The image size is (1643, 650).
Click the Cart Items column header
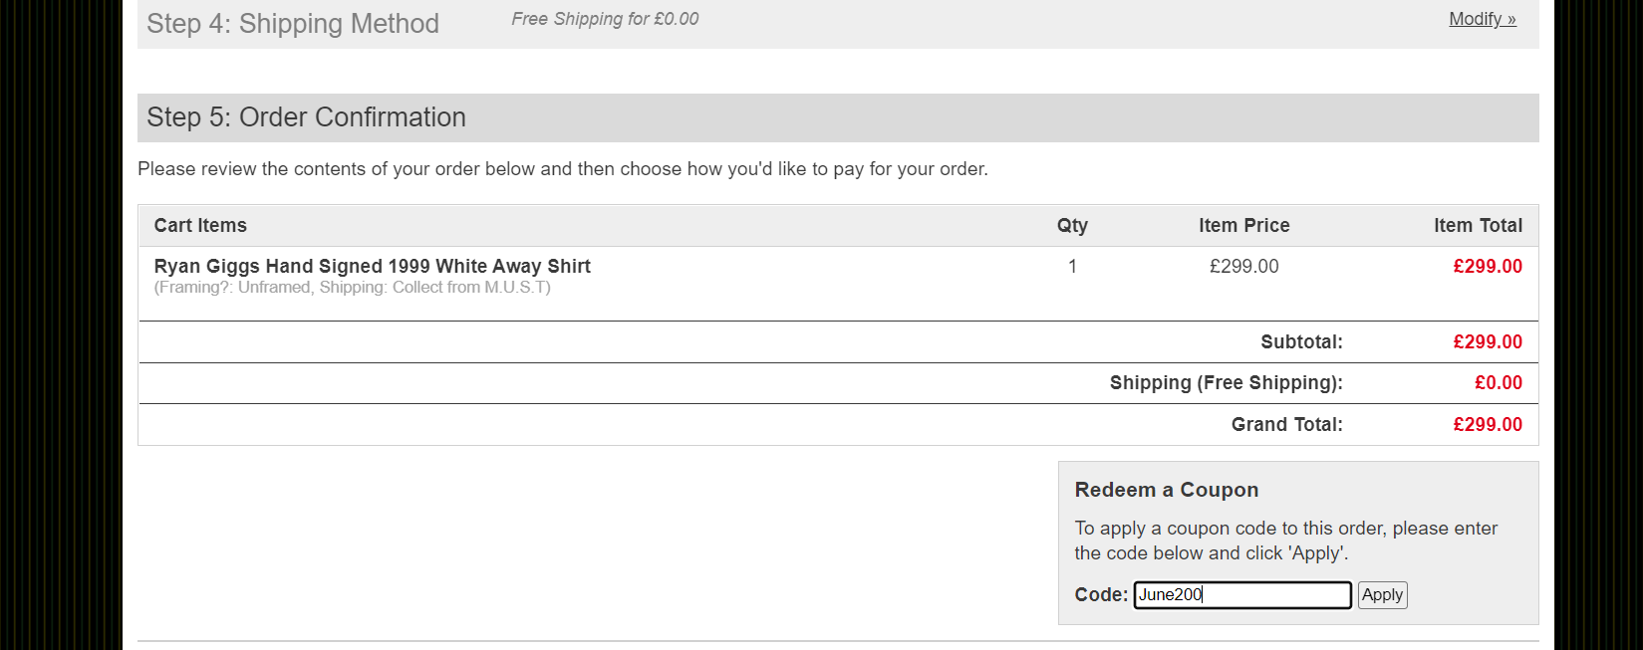point(200,226)
